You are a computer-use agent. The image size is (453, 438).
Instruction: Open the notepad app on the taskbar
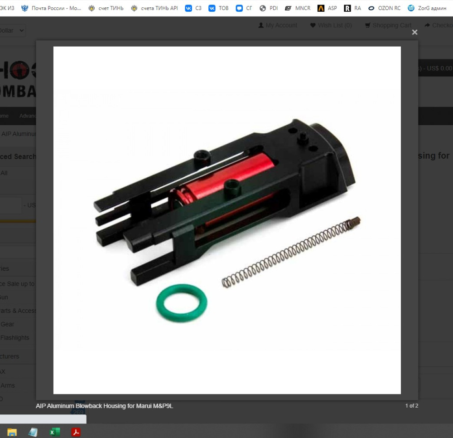tap(33, 432)
